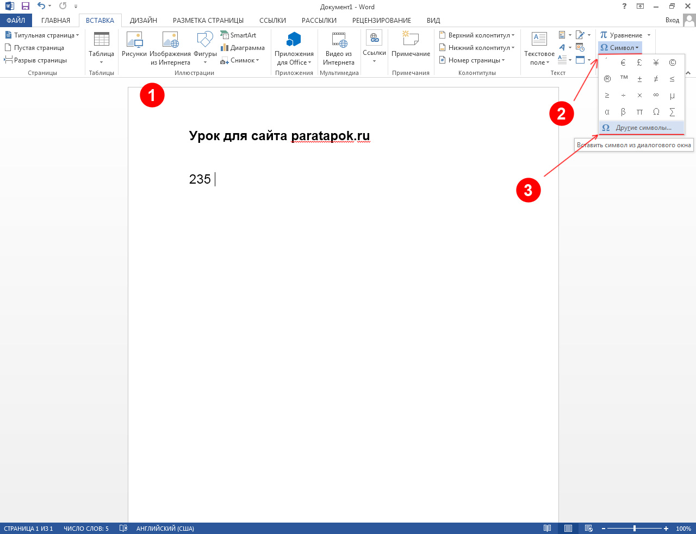Insert the yen ¥ symbol
The height and width of the screenshot is (534, 696).
tap(656, 62)
